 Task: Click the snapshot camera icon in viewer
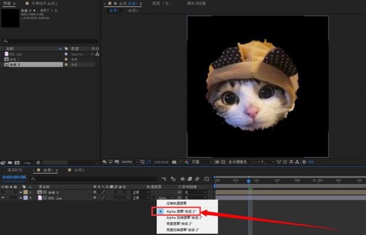click(x=174, y=162)
